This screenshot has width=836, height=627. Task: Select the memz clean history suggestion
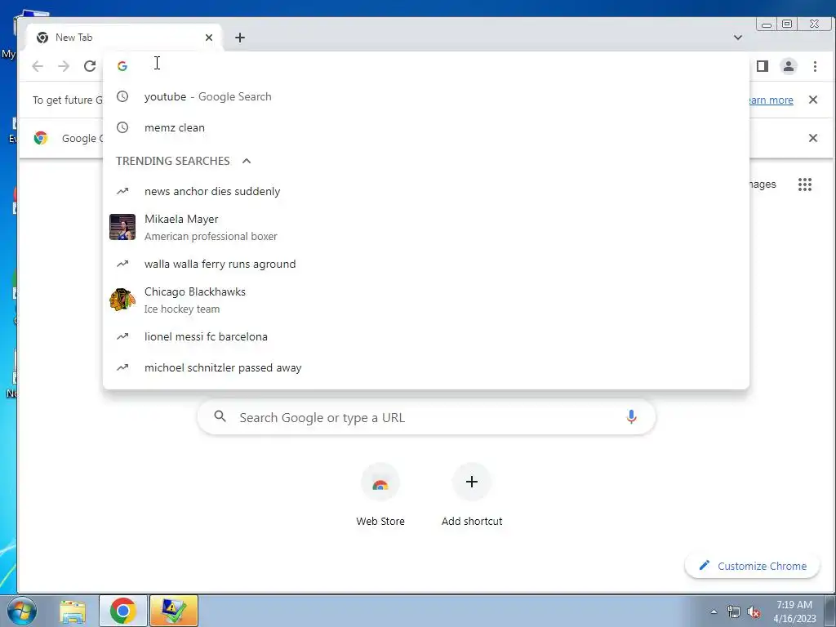coord(426,127)
